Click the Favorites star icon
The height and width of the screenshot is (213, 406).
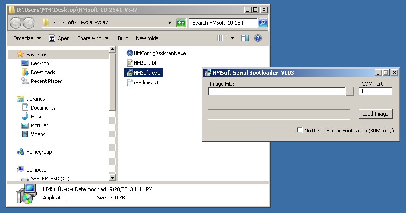(20, 54)
